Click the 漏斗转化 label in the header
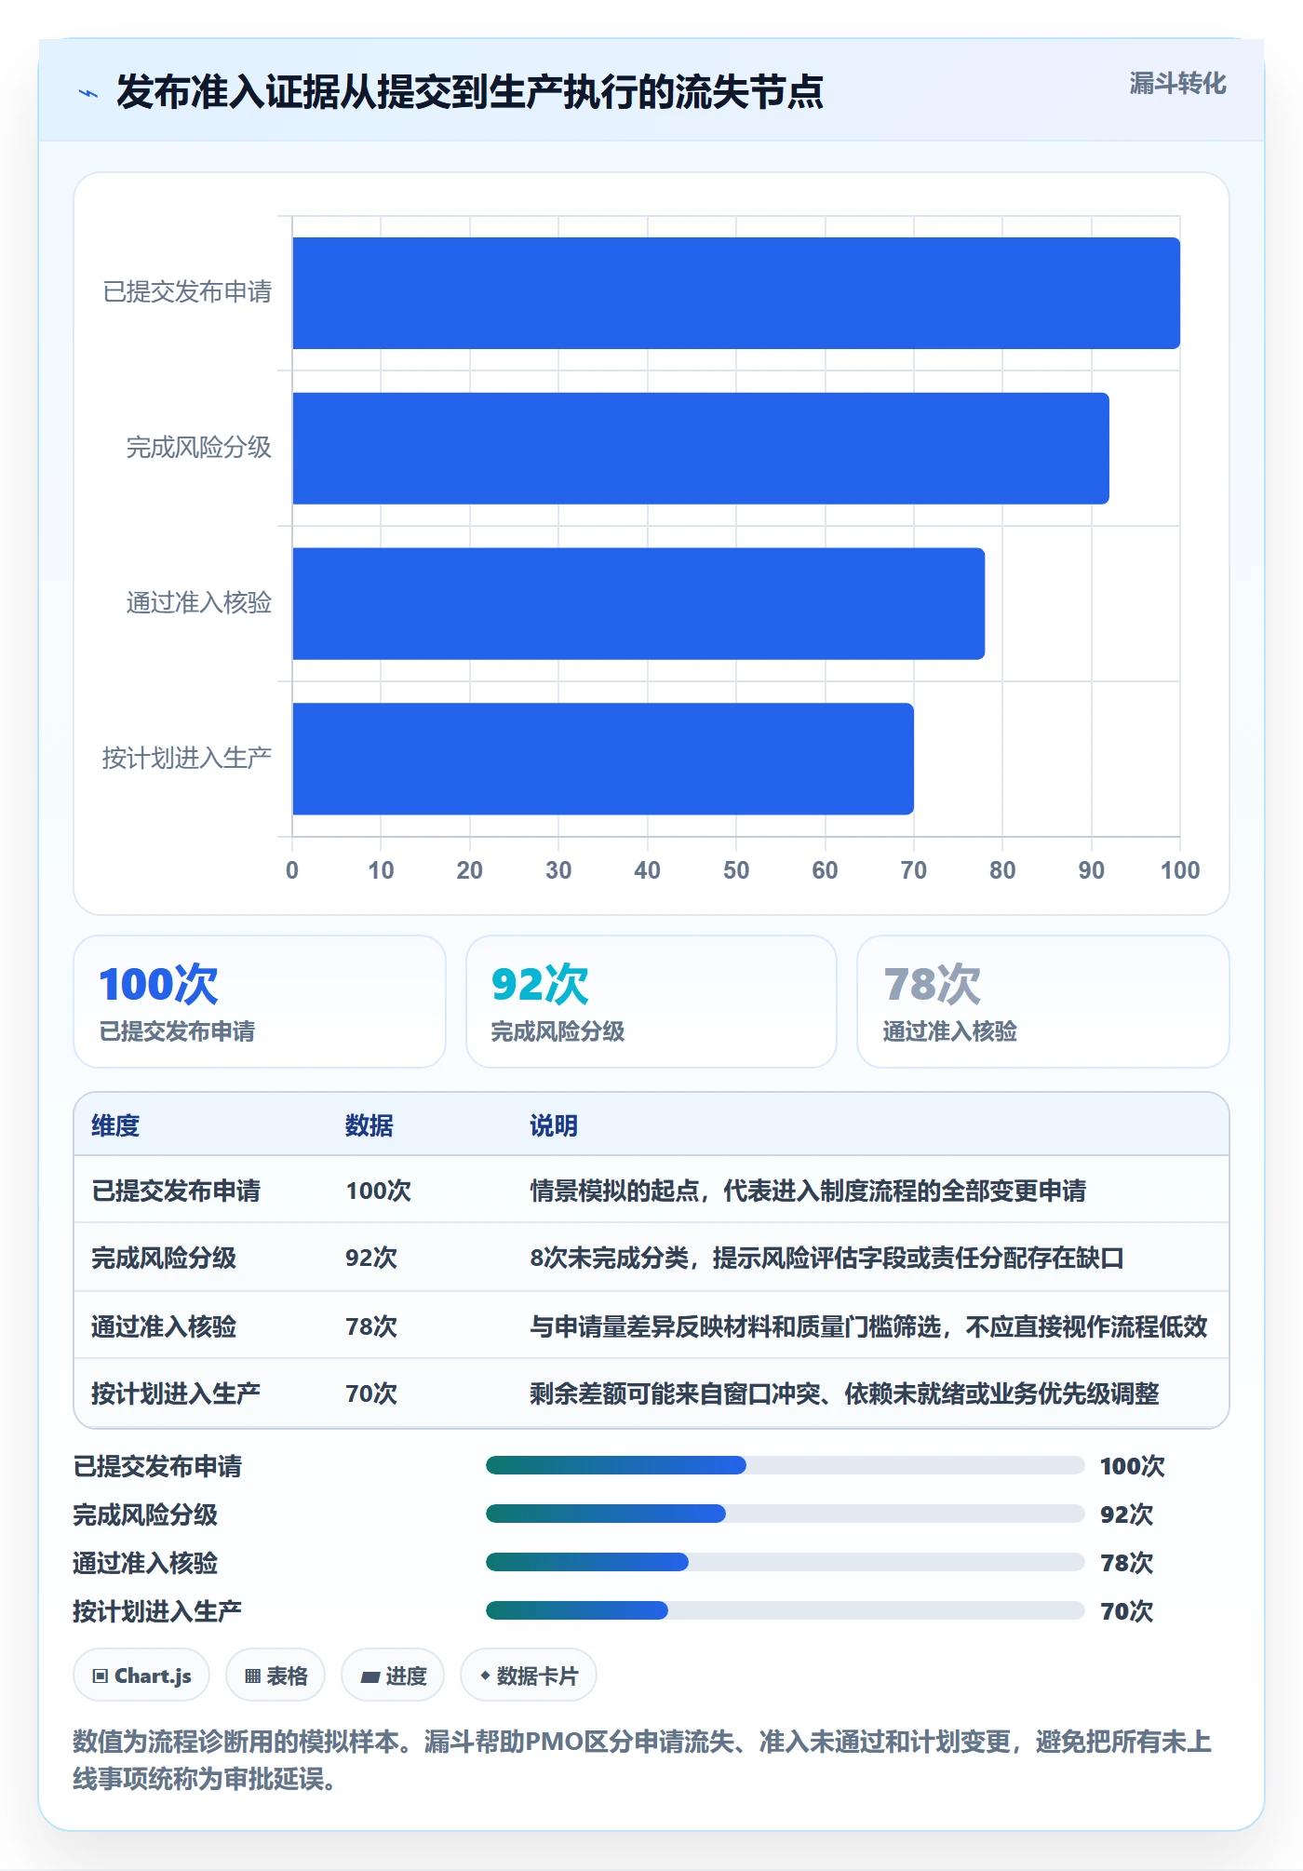This screenshot has width=1303, height=1871. coord(1177,84)
